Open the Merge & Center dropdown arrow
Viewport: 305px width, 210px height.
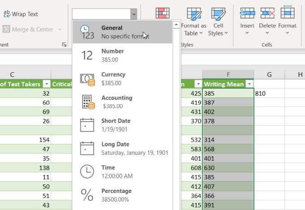click(59, 30)
